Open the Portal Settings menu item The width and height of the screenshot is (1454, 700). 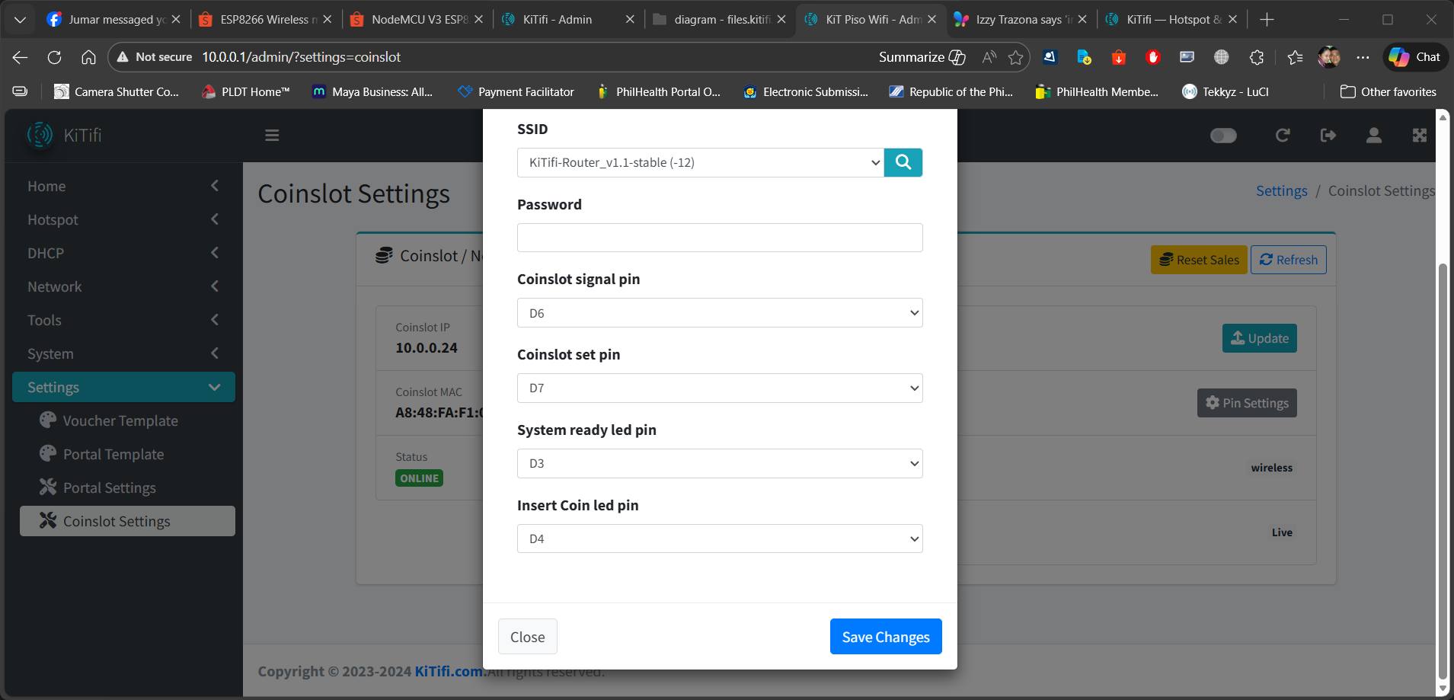[x=127, y=487]
